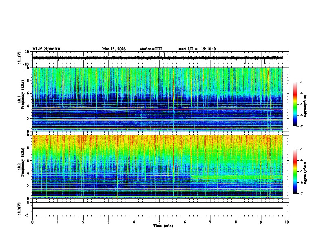Click time axis tick label "10"

point(287,222)
